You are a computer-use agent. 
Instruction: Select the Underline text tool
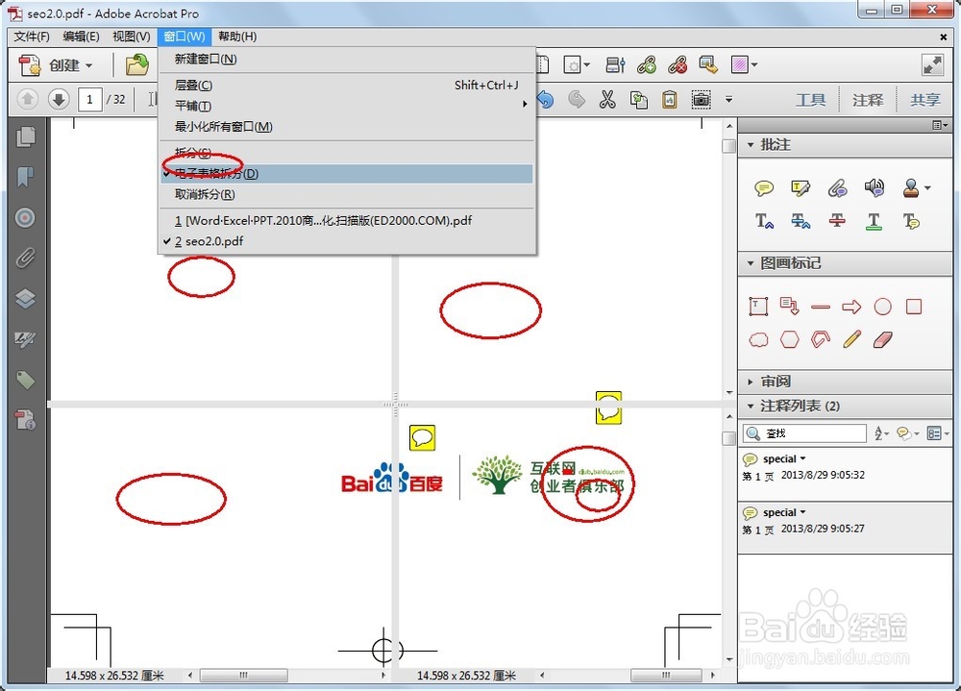point(874,221)
